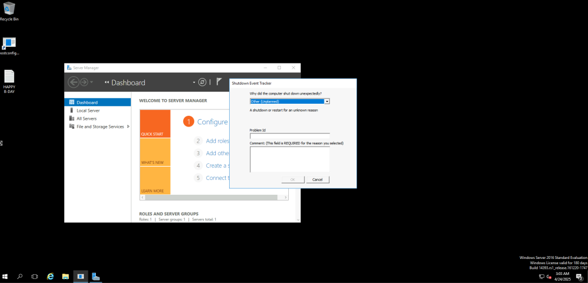This screenshot has width=588, height=283.
Task: Select Dashboard in Server Manager sidebar
Action: tap(98, 102)
